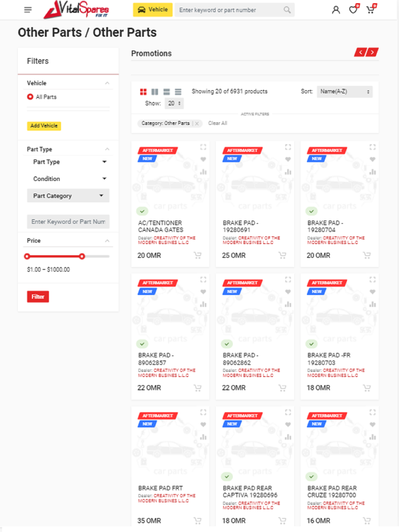Screen dimensions: 399x532
Task: Quick view BRAKE PAD - 19280691
Action: (x=288, y=147)
